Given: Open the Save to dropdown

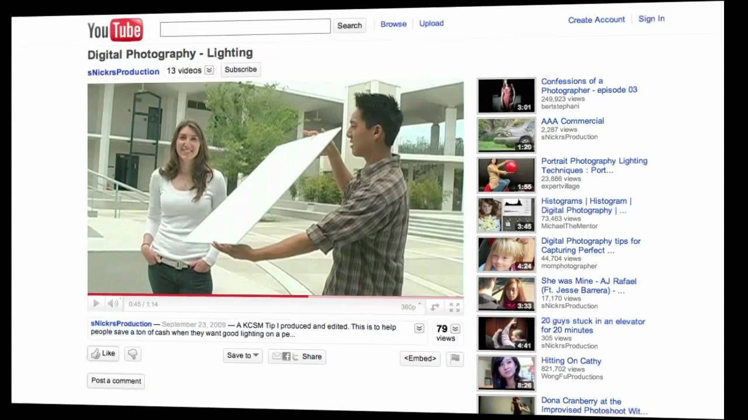Looking at the screenshot, I should [x=243, y=356].
